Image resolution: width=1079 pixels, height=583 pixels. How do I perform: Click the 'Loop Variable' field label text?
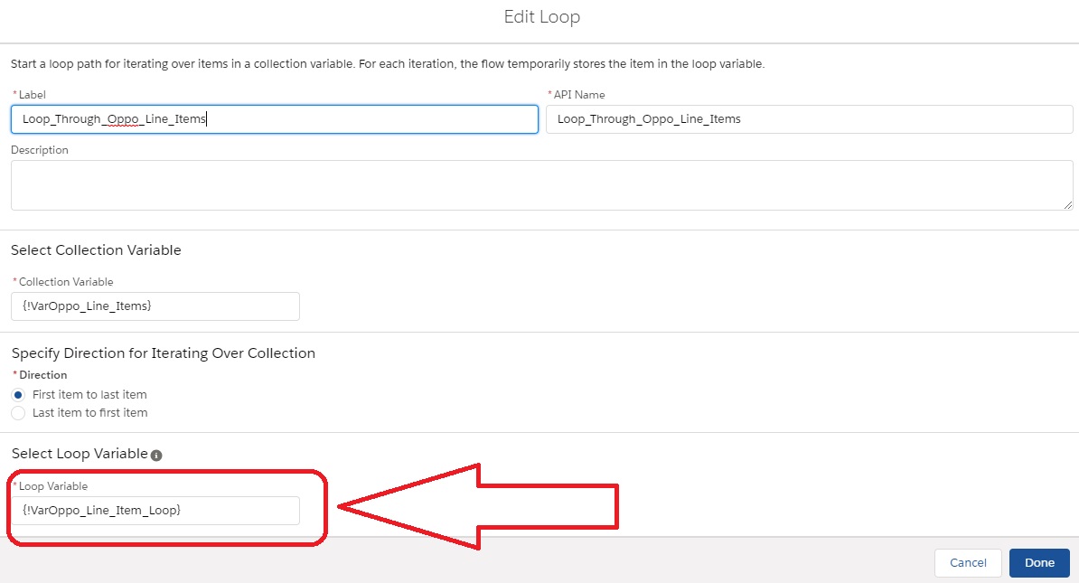tap(53, 486)
